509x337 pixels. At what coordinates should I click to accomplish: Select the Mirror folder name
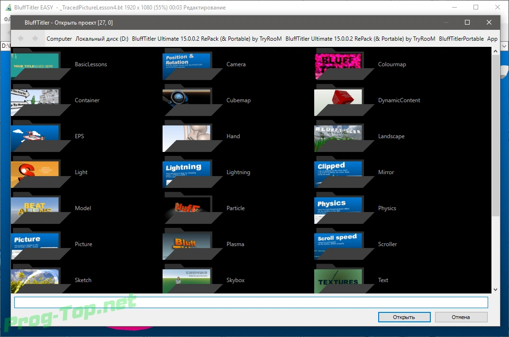386,172
